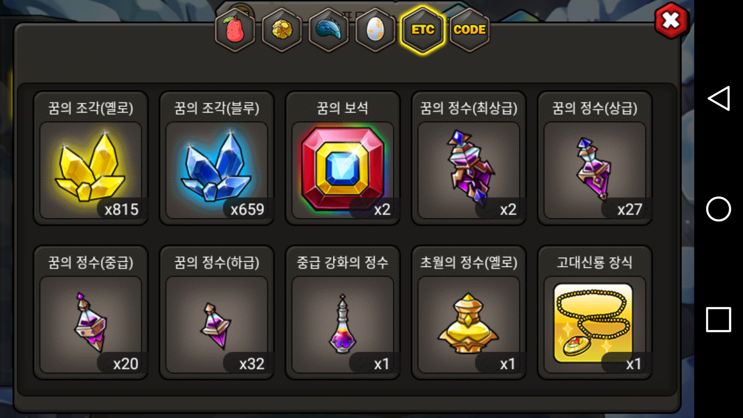Switch to the spotted egg tab
Image resolution: width=743 pixels, height=418 pixels.
pos(376,30)
